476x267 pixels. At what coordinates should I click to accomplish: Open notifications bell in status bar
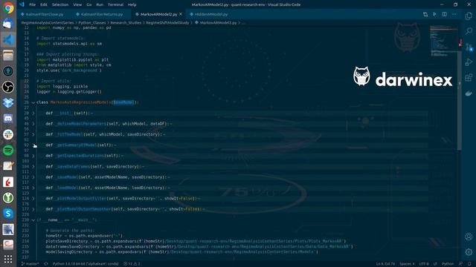pyautogui.click(x=469, y=264)
